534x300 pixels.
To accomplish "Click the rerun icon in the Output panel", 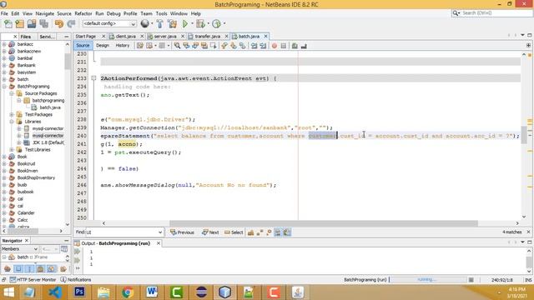I will tap(78, 252).
